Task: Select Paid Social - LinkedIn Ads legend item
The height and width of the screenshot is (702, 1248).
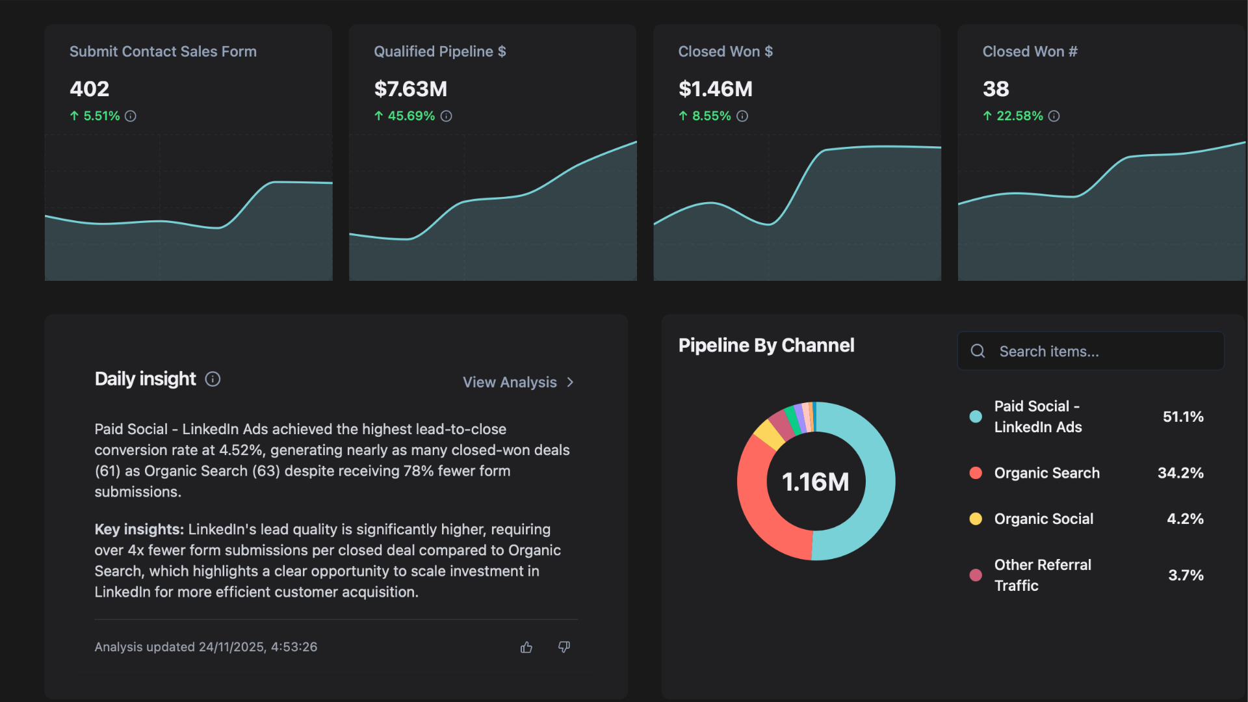Action: point(1038,417)
